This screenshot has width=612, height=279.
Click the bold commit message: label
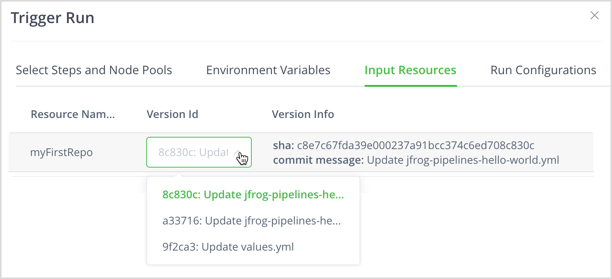[318, 160]
